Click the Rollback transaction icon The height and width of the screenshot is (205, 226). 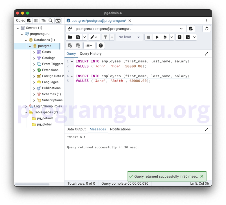coord(78,46)
